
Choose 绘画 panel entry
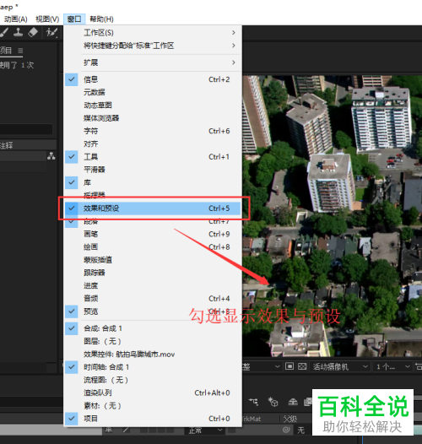coord(153,247)
